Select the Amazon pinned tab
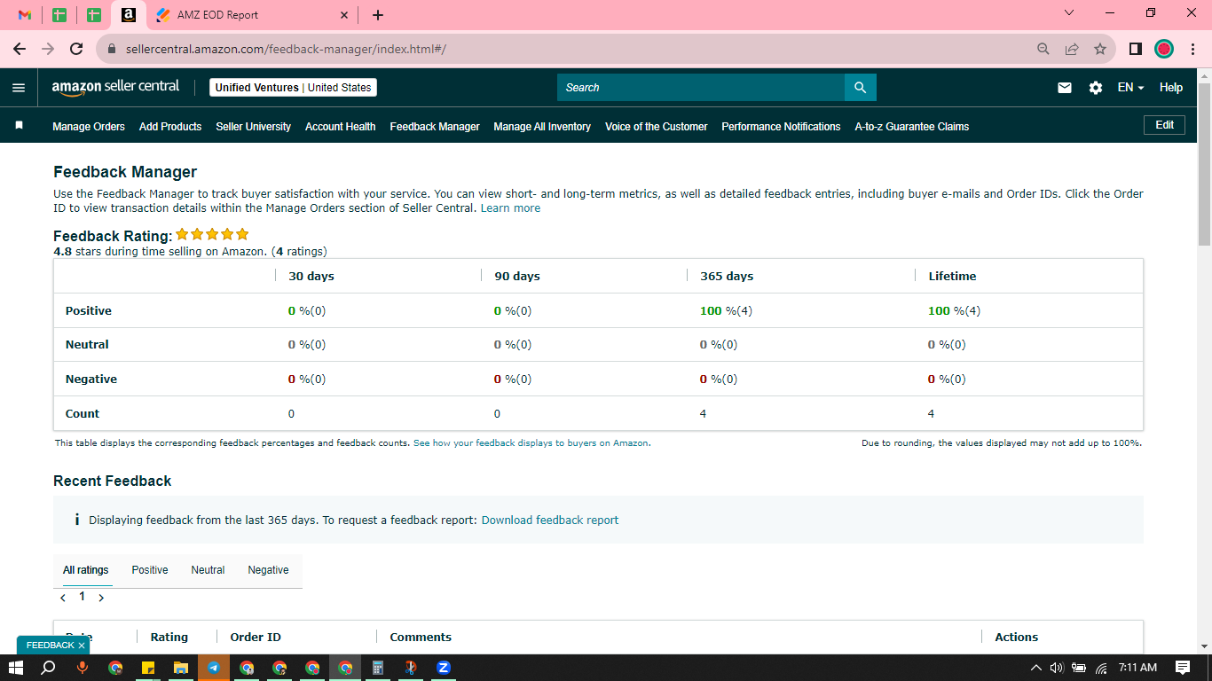 (128, 15)
